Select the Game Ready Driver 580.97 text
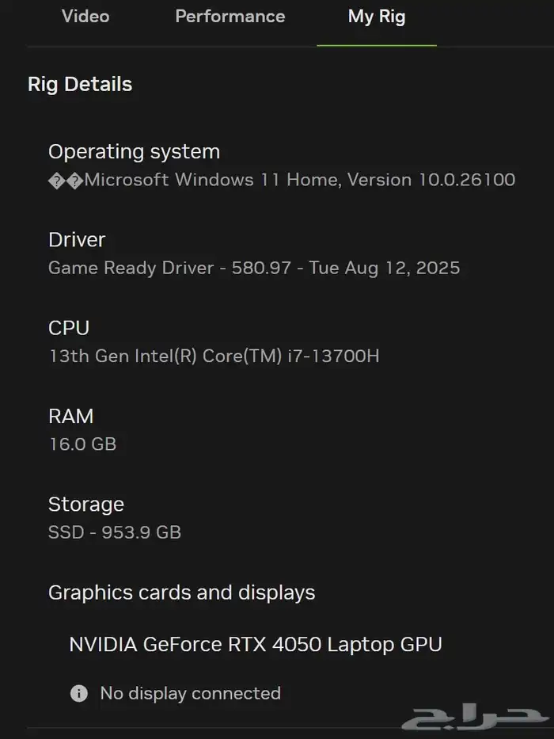This screenshot has width=554, height=739. (254, 269)
